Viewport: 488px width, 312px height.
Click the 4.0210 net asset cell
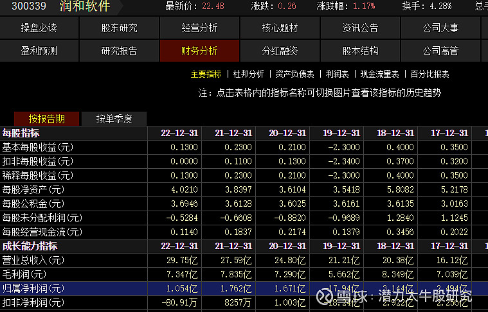click(185, 189)
